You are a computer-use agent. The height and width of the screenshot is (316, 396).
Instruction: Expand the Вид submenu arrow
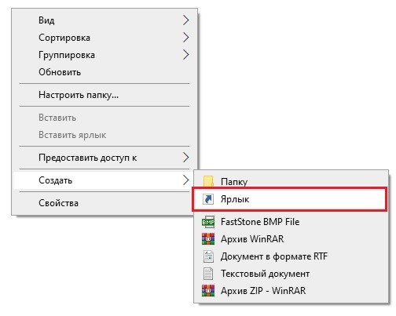(185, 20)
